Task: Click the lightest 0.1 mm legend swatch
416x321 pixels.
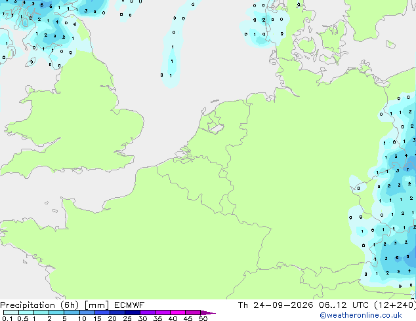Action: pyautogui.click(x=11, y=312)
